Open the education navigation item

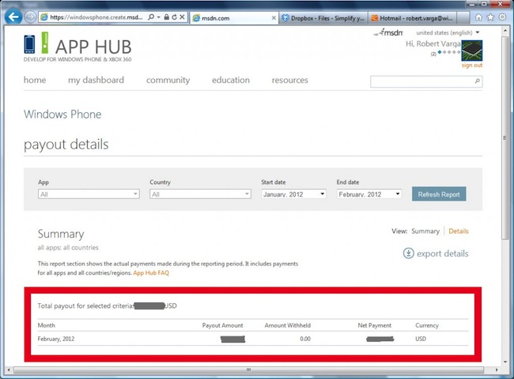pyautogui.click(x=231, y=80)
